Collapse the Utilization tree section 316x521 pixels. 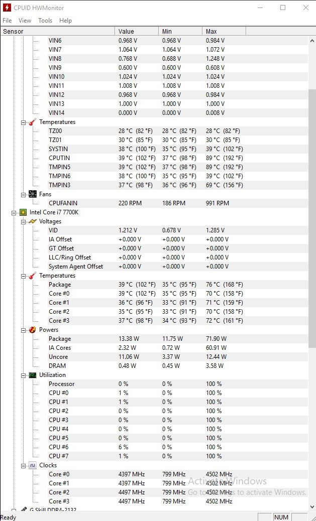pyautogui.click(x=23, y=375)
